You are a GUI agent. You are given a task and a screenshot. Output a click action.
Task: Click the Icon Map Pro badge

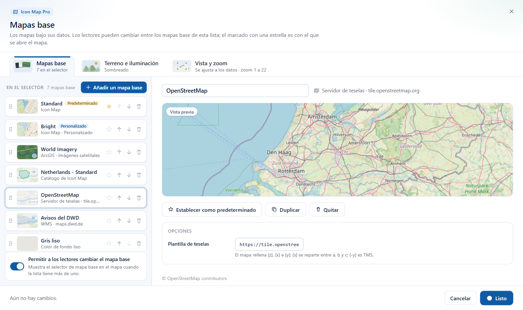[x=32, y=12]
